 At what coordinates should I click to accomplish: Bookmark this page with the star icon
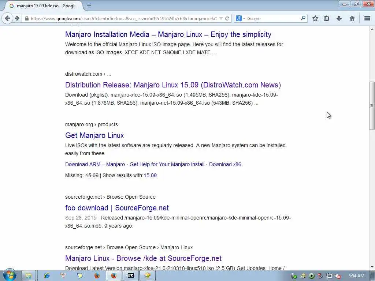315,18
